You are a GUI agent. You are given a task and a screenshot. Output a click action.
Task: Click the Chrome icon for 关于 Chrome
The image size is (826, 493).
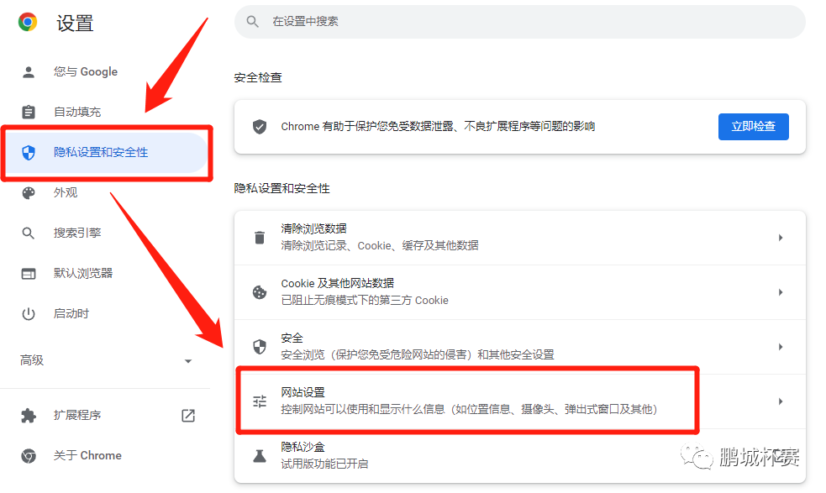coord(29,455)
